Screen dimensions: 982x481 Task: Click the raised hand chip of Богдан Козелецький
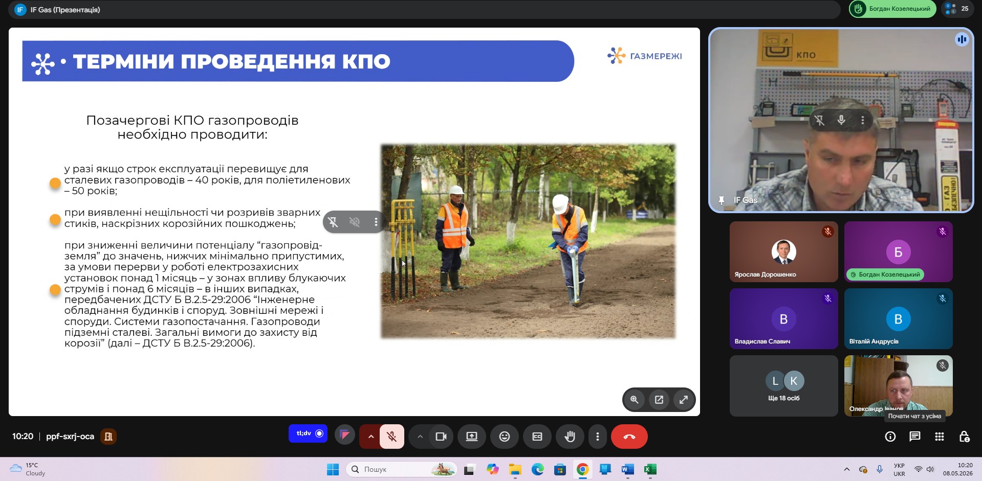[892, 9]
